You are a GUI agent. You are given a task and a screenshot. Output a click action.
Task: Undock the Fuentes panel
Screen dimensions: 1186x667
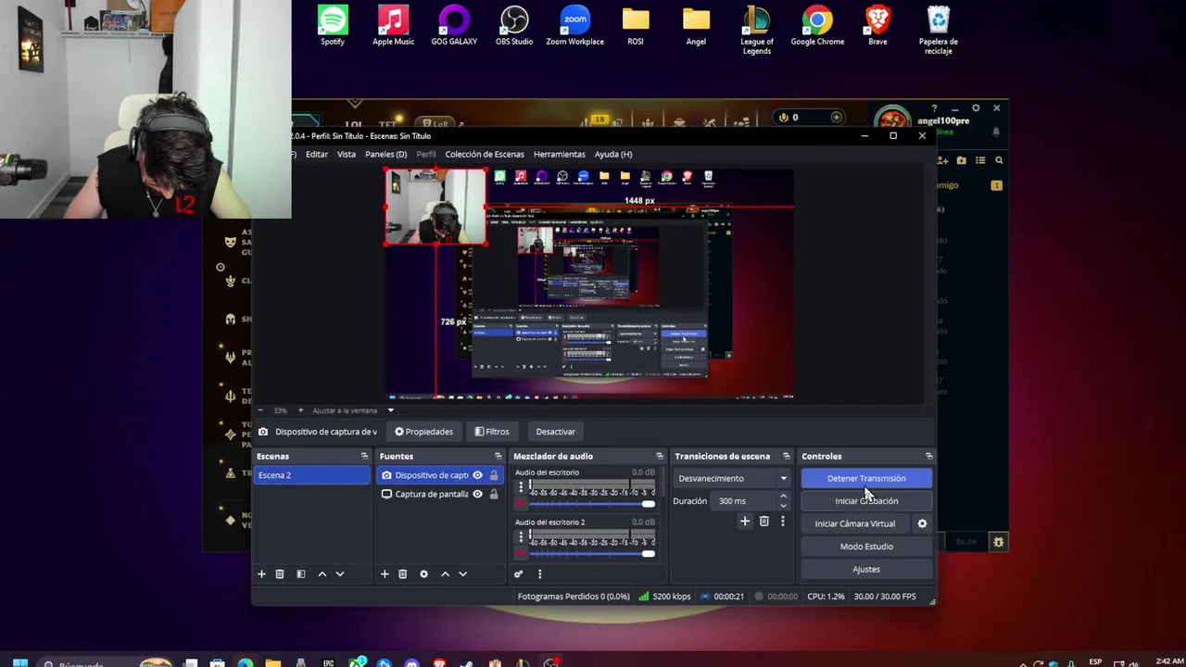pyautogui.click(x=498, y=456)
